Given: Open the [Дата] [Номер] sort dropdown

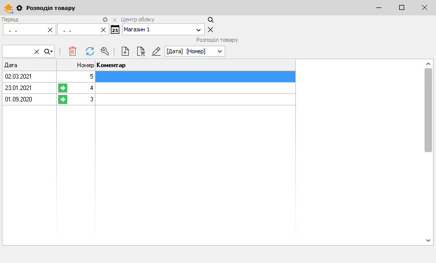Looking at the screenshot, I should point(220,51).
